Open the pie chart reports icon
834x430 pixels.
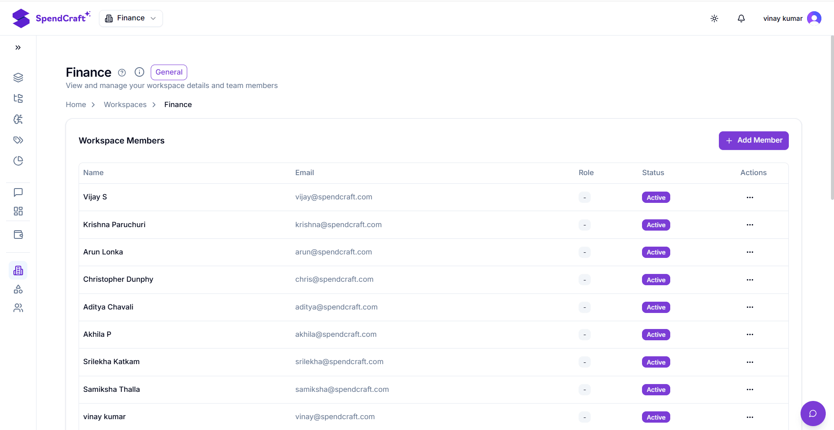18,161
